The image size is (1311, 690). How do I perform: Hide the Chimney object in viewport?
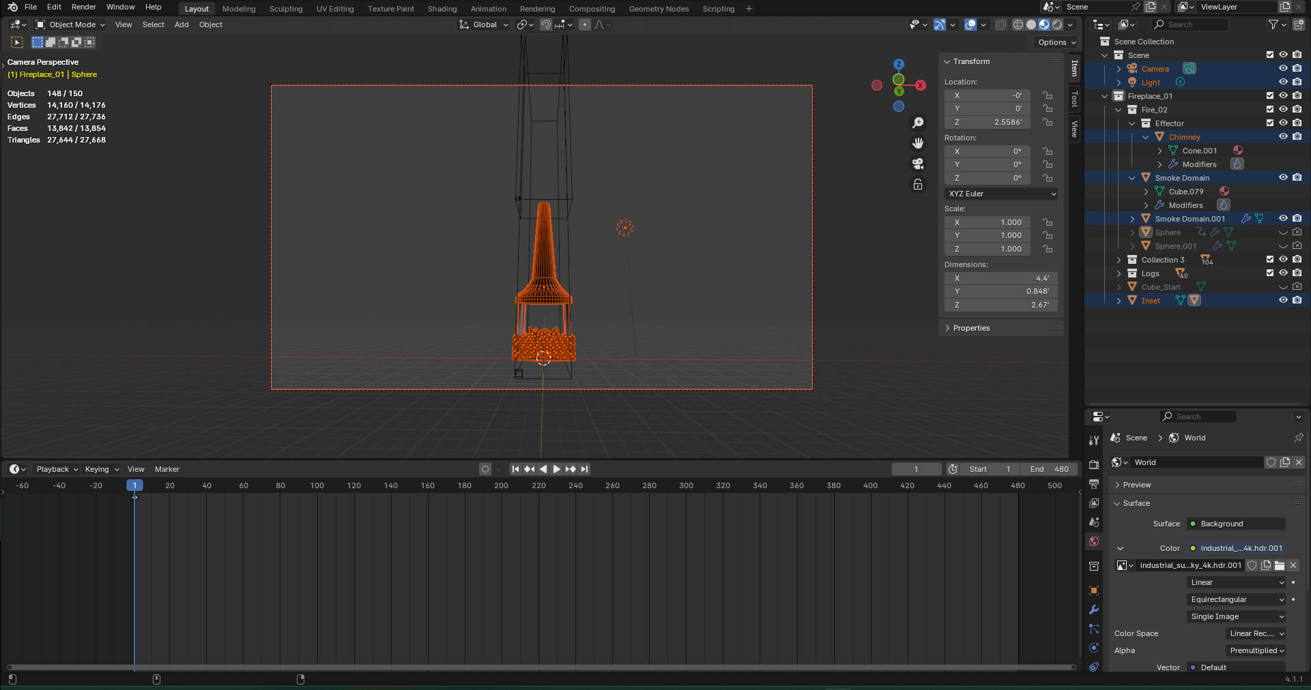[x=1283, y=136]
